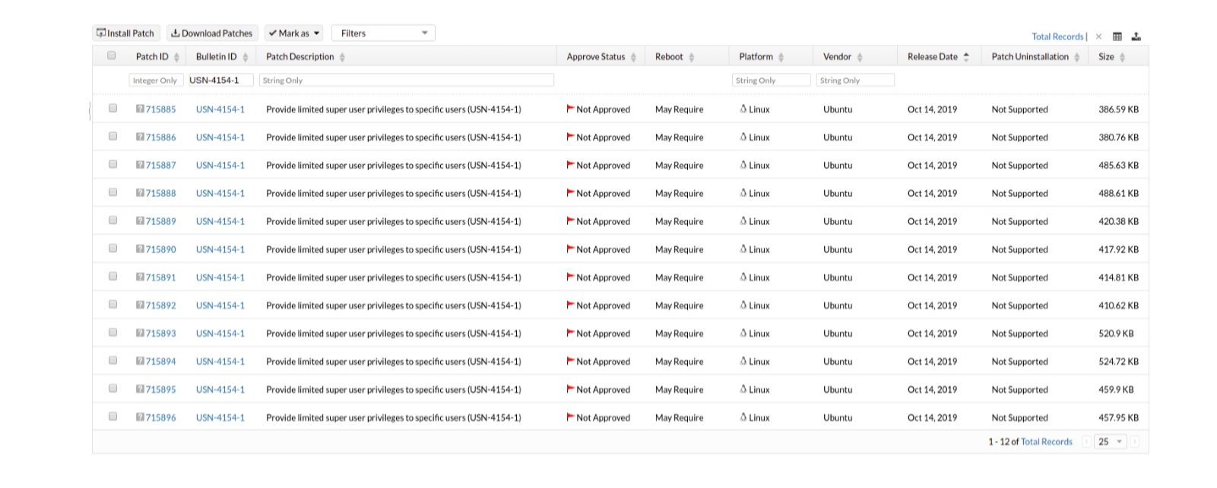
Task: Tick the select-all checkbox in the table header
Action: tap(112, 55)
